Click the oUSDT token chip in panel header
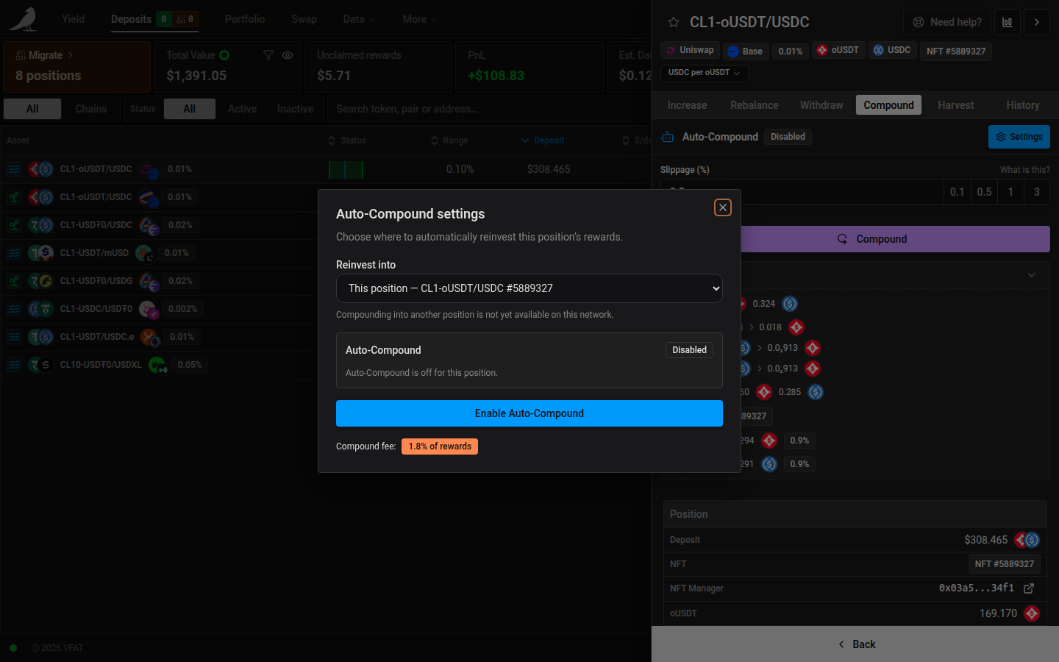Viewport: 1059px width, 662px height. (x=838, y=51)
